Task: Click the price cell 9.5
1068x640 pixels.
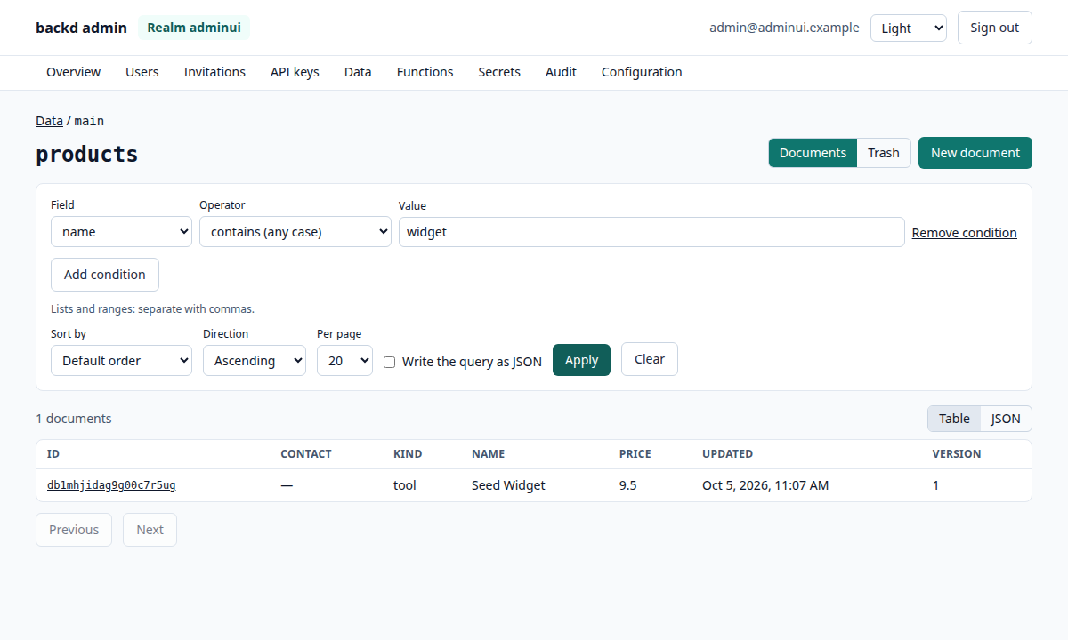Action: [x=628, y=485]
